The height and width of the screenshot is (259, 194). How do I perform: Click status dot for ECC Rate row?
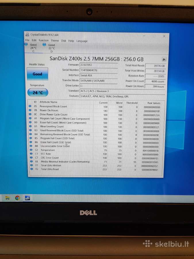31,154
